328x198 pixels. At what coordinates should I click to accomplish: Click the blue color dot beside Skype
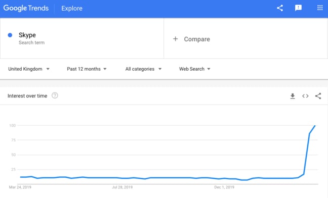[x=10, y=35]
